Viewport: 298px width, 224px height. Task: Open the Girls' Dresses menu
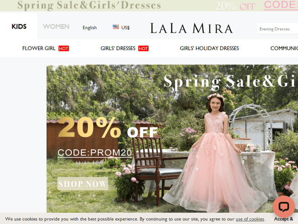(118, 48)
